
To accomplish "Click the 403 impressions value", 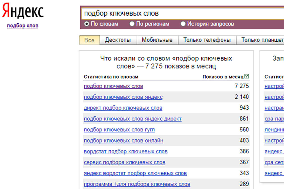I will tap(244, 140).
